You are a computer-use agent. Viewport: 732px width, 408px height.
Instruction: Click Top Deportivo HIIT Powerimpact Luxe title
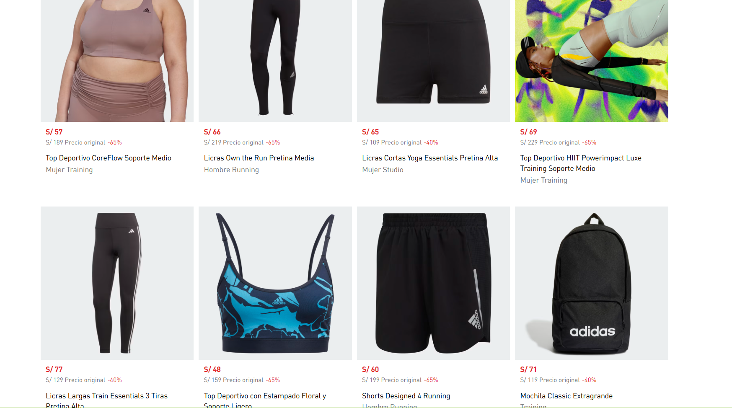(581, 163)
